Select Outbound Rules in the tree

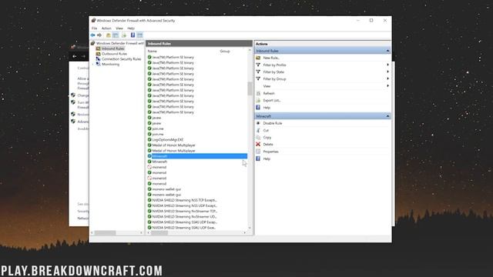(x=112, y=54)
